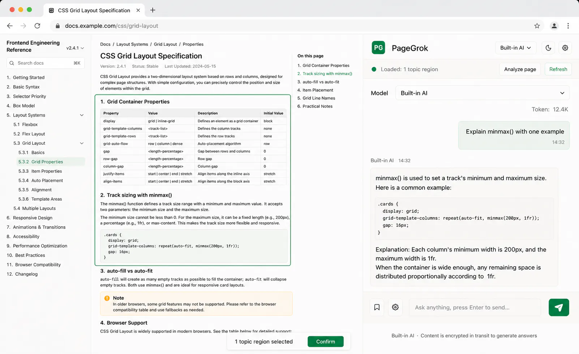The width and height of the screenshot is (579, 354).
Task: Click the Token: 12.4K label
Action: [x=550, y=109]
